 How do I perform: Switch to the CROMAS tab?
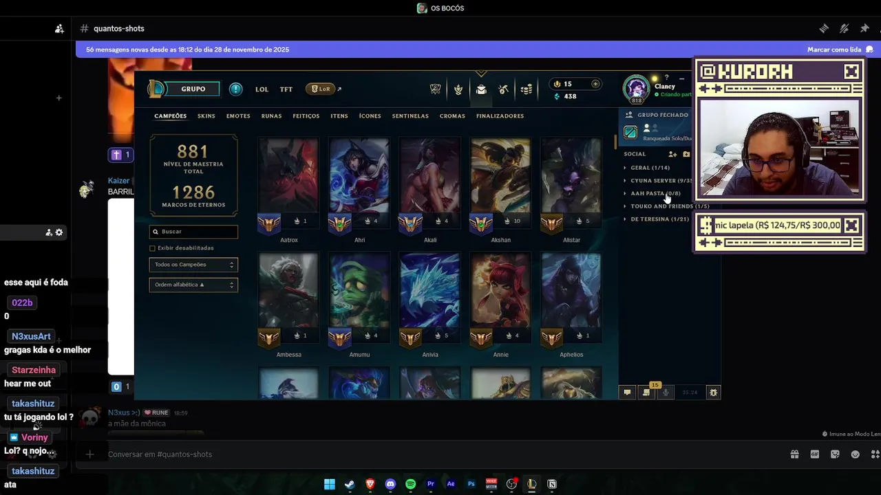(452, 116)
